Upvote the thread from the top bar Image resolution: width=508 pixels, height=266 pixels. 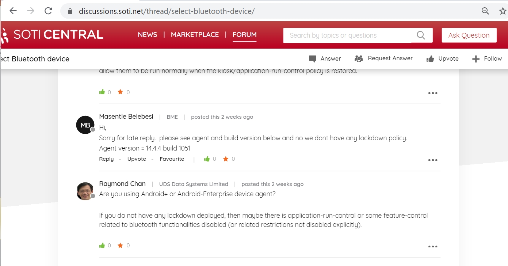(443, 59)
